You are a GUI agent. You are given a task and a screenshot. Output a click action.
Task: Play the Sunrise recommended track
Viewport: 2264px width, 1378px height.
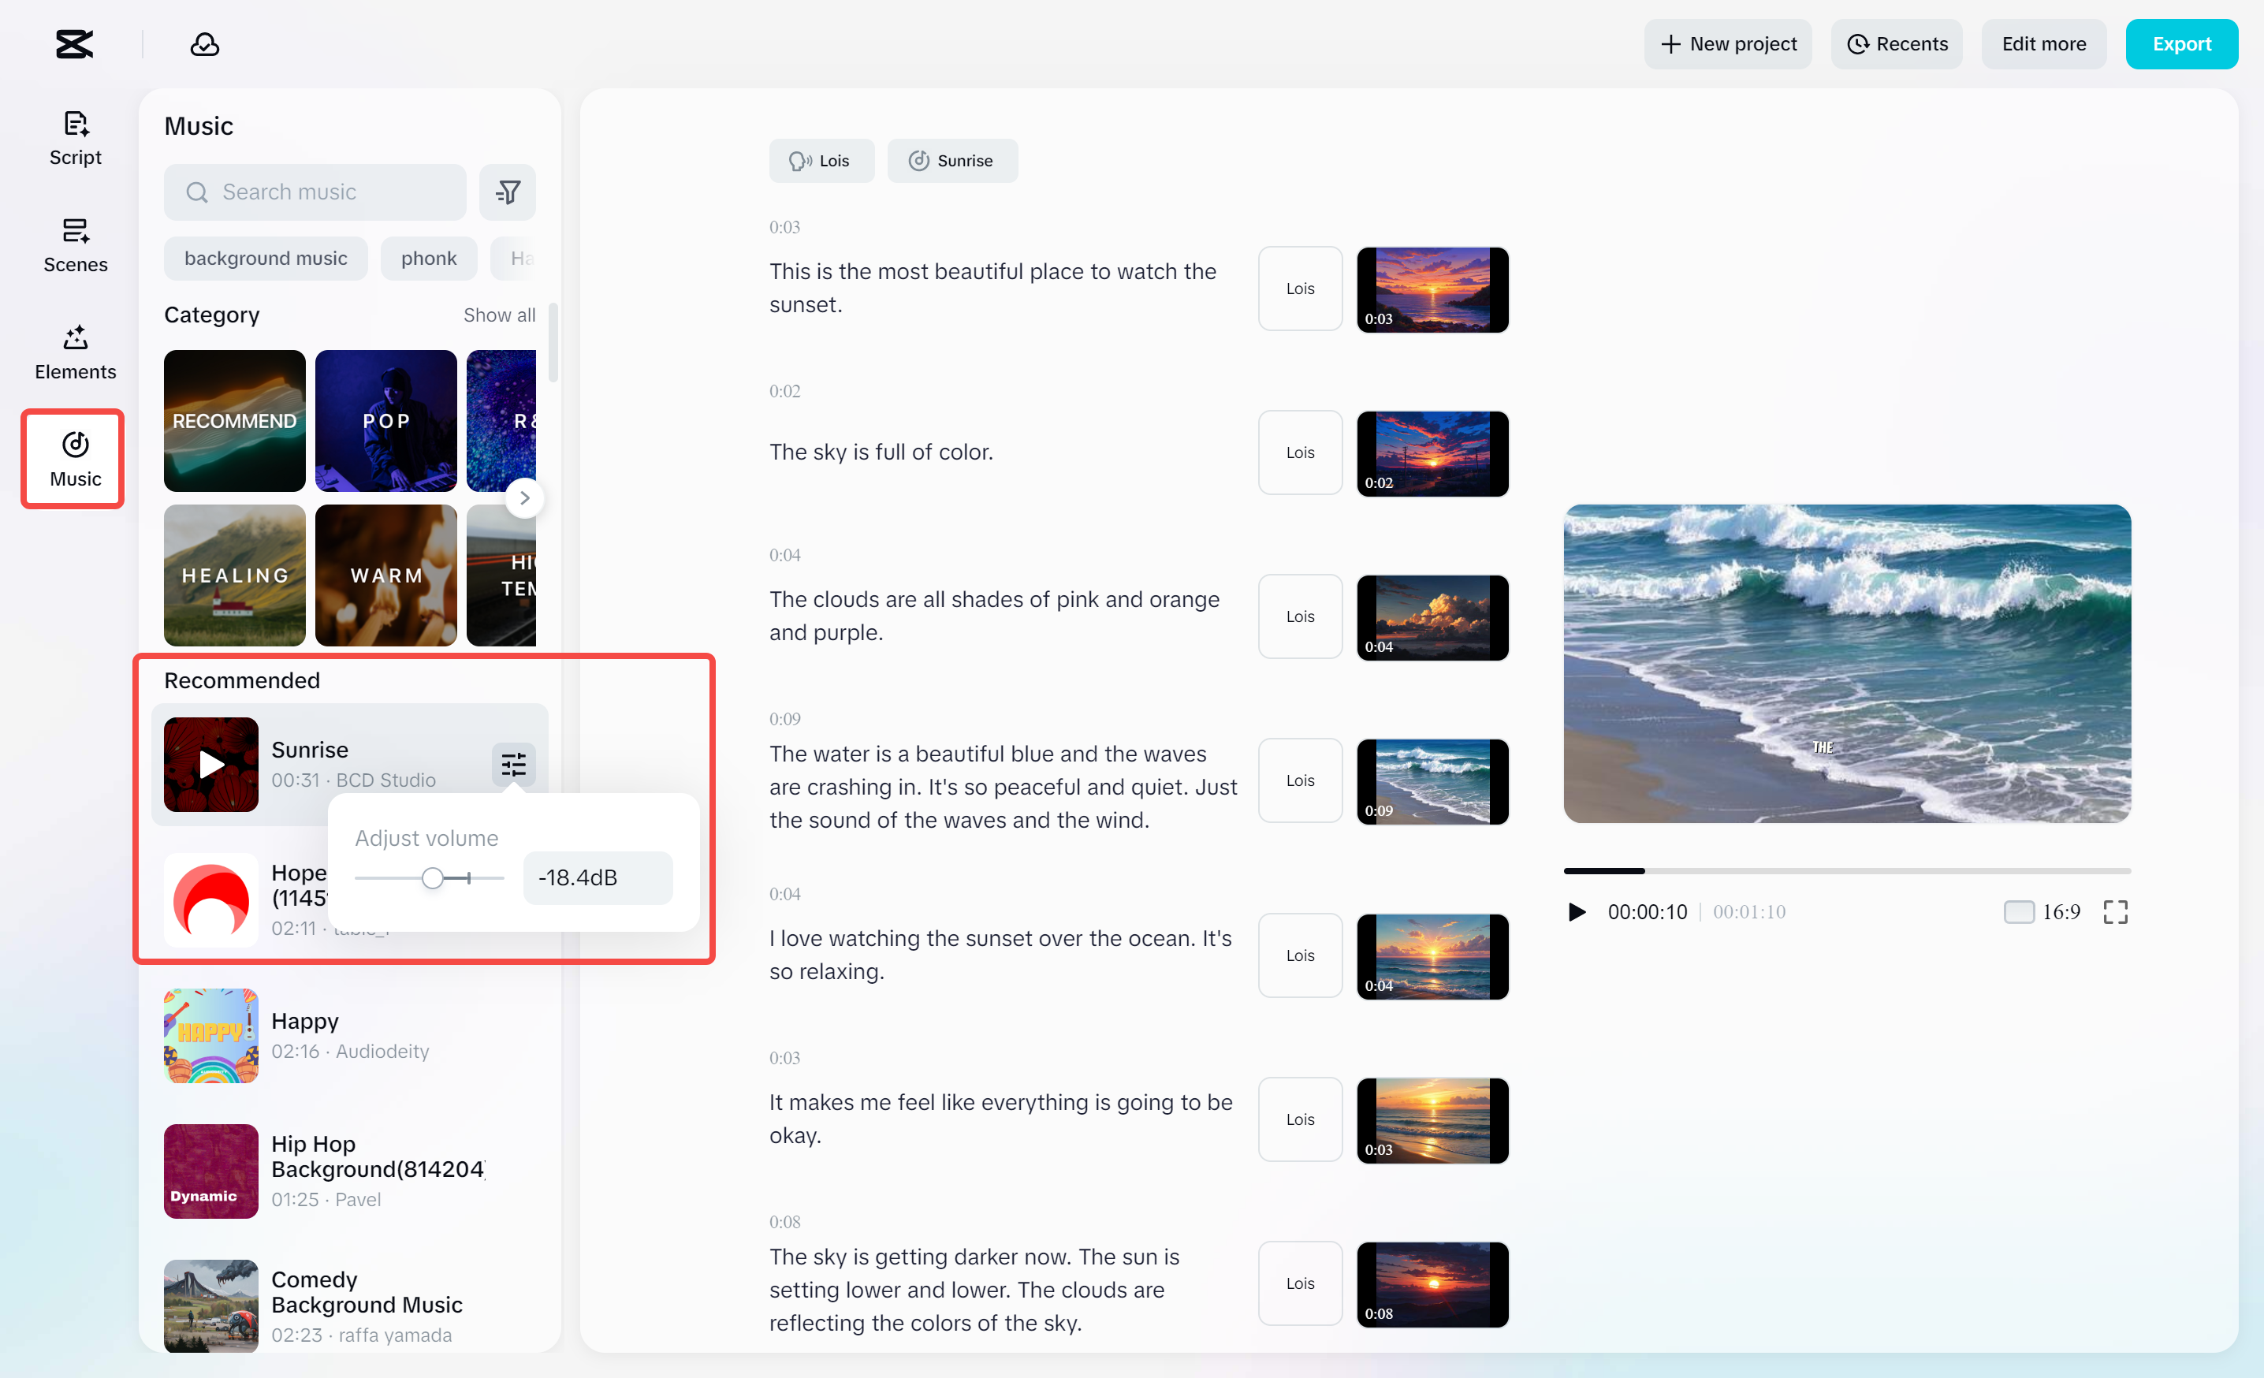(210, 765)
